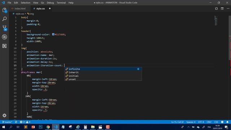This screenshot has width=231, height=130.
Task: Click '@keyframes mer{' text
Action: click(x=31, y=72)
